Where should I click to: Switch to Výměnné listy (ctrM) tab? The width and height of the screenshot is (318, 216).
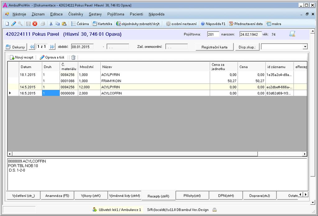125,196
